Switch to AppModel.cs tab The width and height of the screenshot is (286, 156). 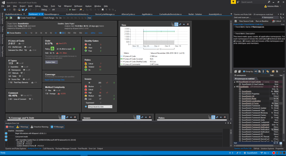147,14
